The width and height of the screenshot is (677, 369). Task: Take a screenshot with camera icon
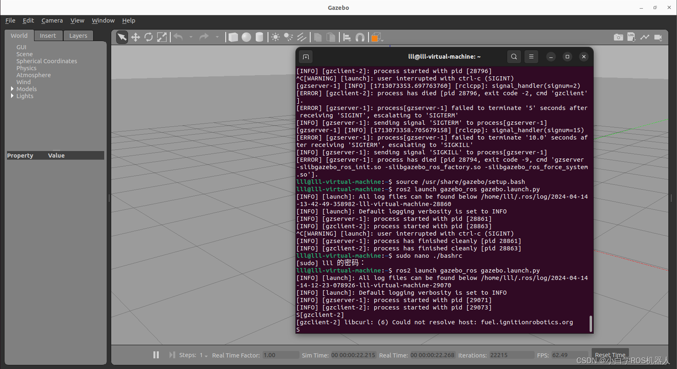point(618,37)
